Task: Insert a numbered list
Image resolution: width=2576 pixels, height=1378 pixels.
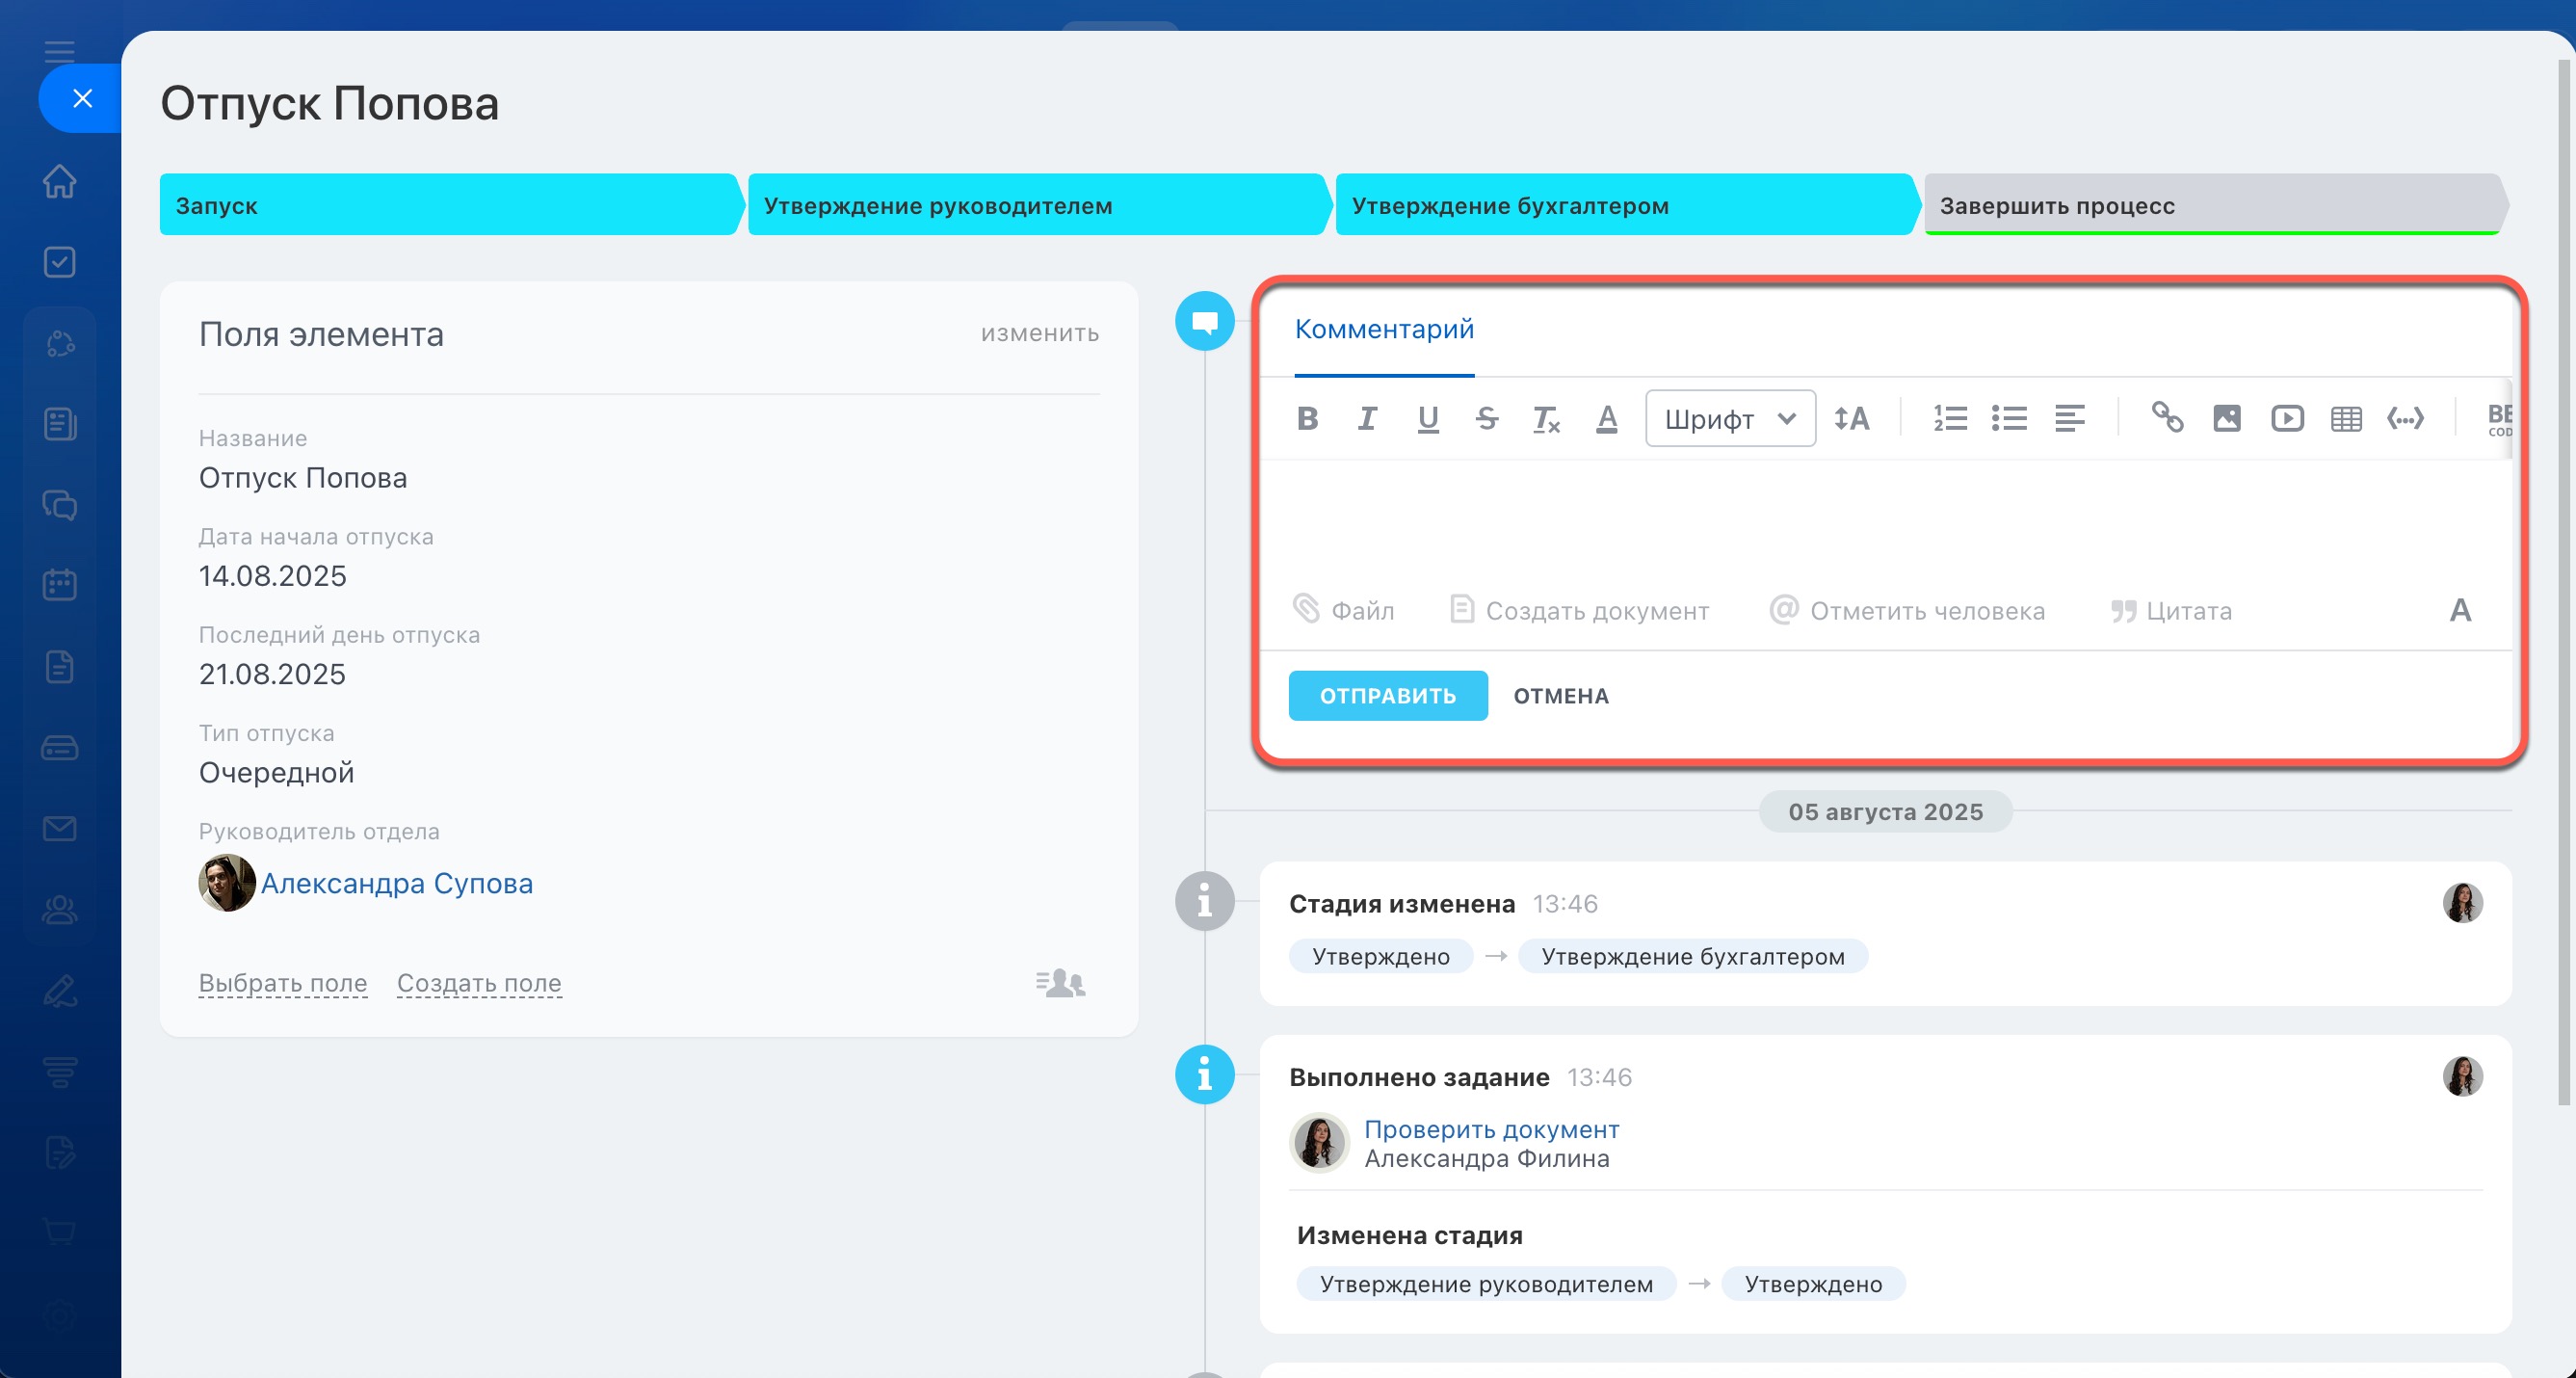Action: [x=1950, y=418]
